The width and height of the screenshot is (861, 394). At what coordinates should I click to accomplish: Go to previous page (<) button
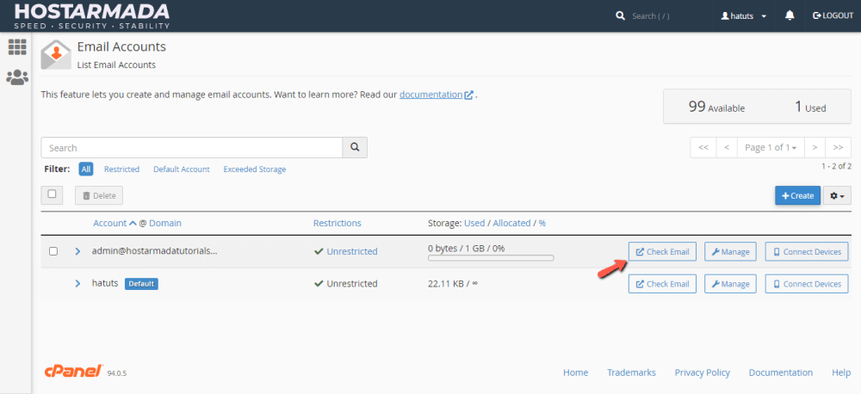(x=727, y=148)
